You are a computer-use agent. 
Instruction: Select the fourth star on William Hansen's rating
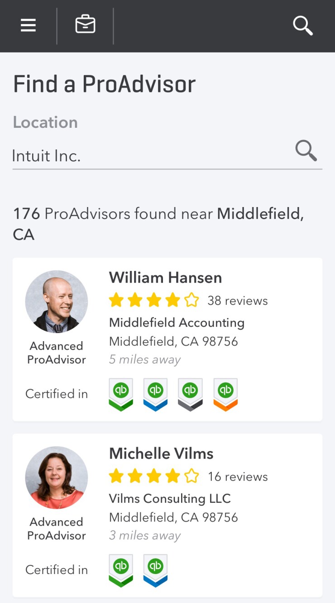(173, 300)
